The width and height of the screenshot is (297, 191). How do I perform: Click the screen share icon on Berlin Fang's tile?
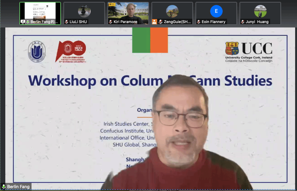point(23,22)
